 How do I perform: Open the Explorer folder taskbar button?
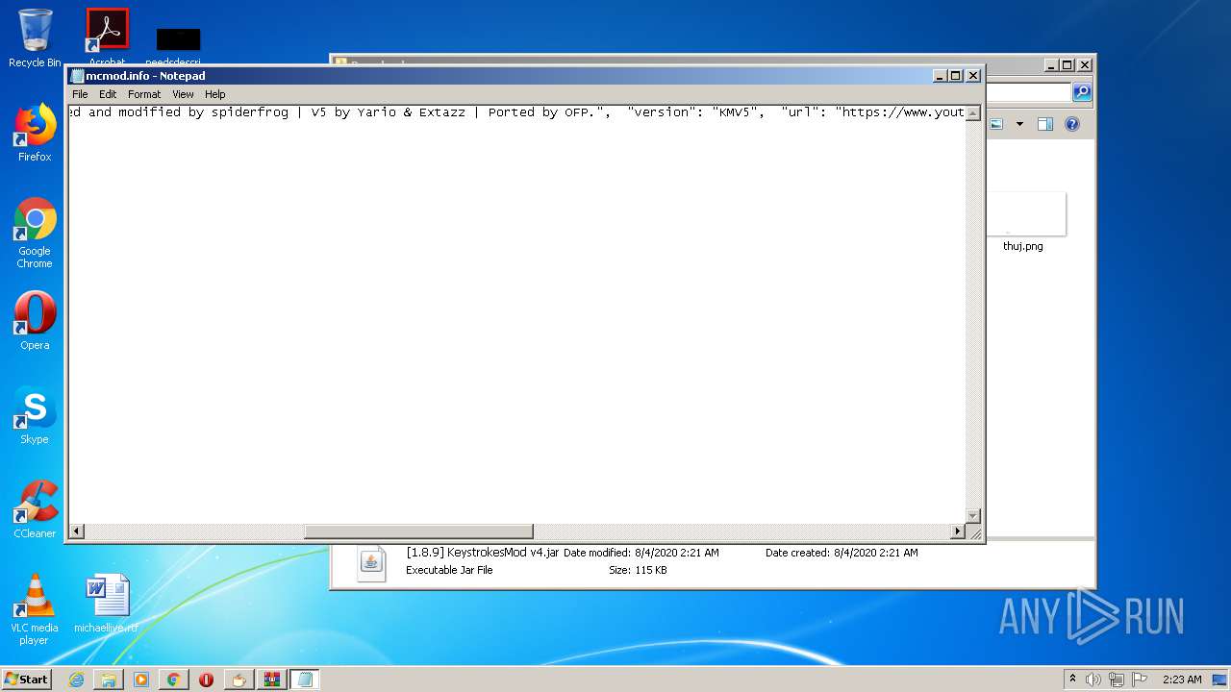[109, 680]
